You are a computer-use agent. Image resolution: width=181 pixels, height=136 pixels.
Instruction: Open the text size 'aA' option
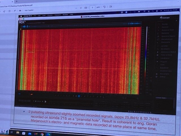(20, 10)
